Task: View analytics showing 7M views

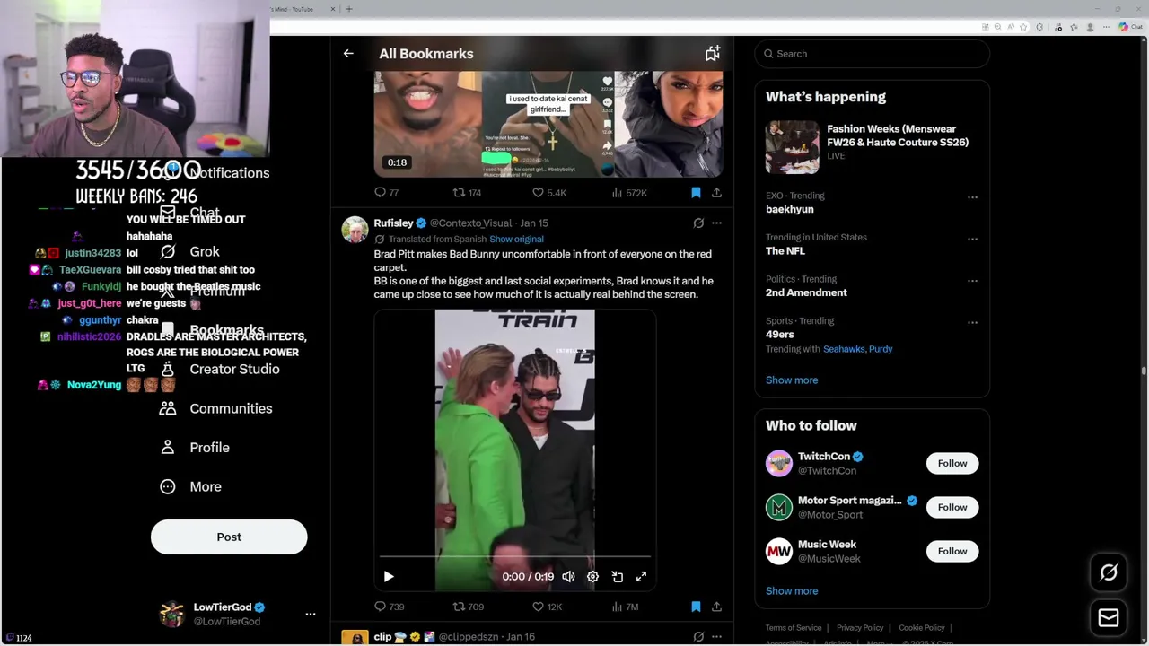Action: [625, 607]
